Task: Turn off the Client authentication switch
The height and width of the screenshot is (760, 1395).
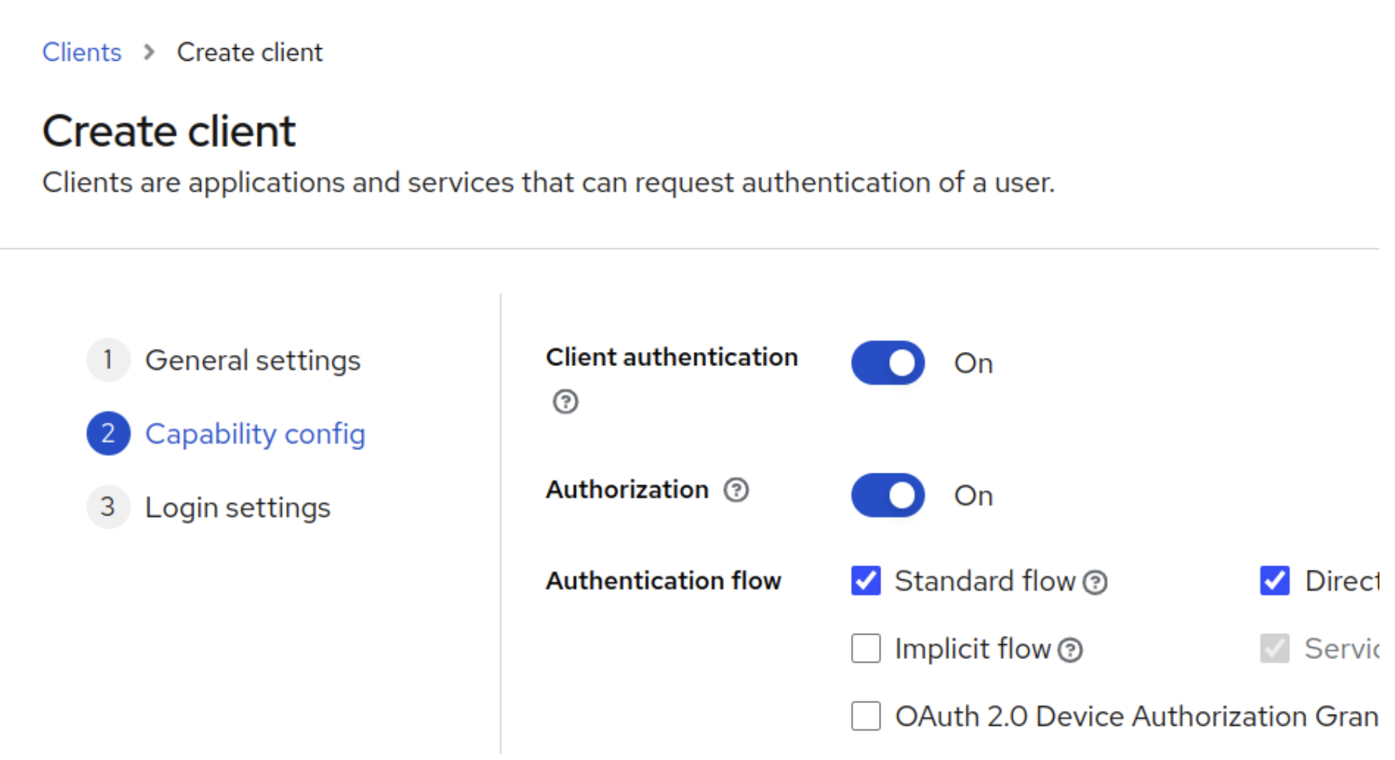Action: [887, 363]
